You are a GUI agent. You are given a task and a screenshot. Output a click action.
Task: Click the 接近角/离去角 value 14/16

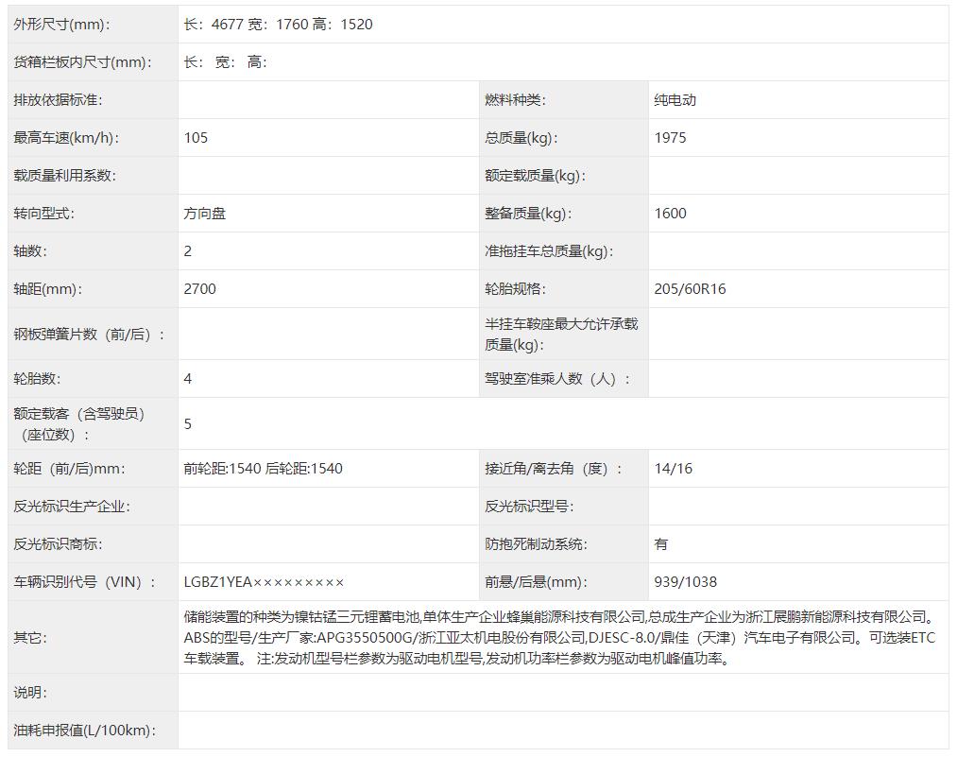[673, 469]
